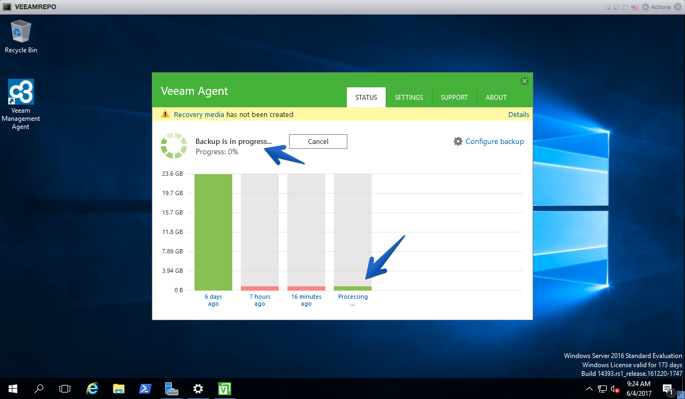Close the VEEAMREPO console with X
The image size is (685, 399).
tap(678, 7)
